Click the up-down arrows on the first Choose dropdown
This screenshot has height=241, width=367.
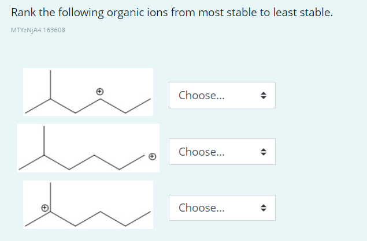click(x=264, y=95)
